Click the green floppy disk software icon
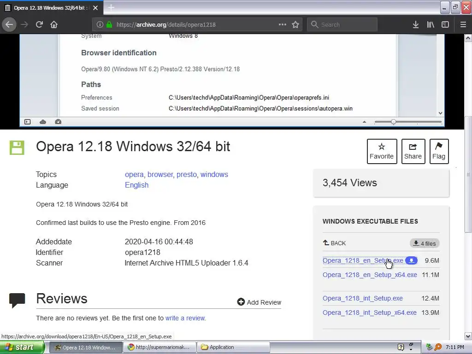The height and width of the screenshot is (354, 472). click(17, 148)
